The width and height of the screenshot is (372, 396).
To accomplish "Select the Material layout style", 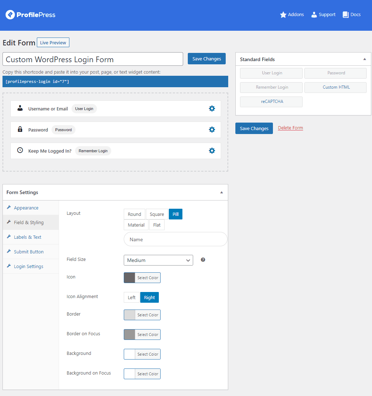I will pos(136,225).
